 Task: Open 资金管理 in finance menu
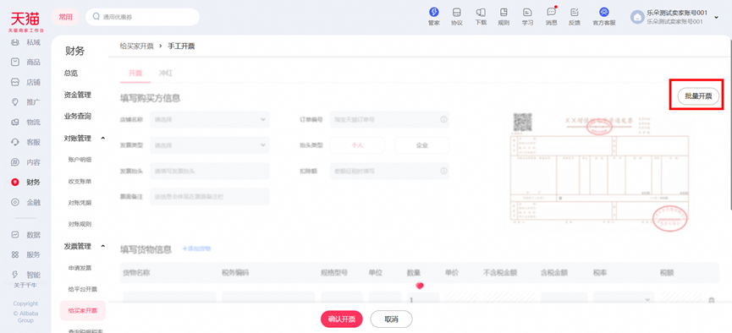coord(78,95)
